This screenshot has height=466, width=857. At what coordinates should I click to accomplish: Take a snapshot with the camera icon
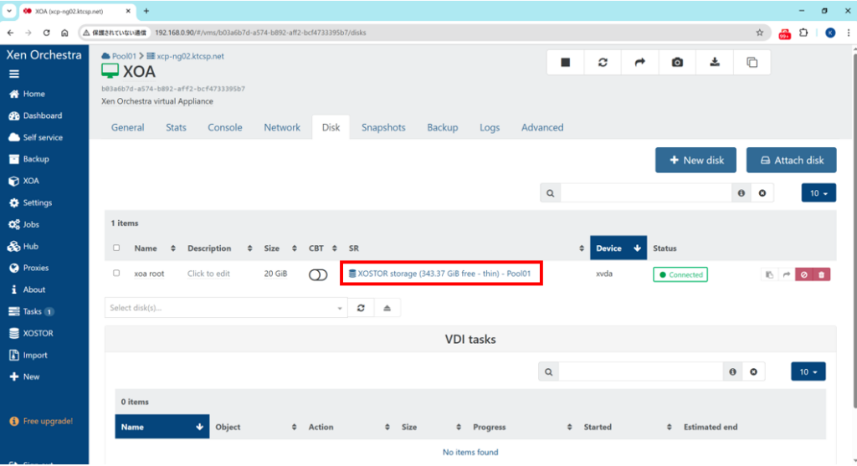(677, 63)
